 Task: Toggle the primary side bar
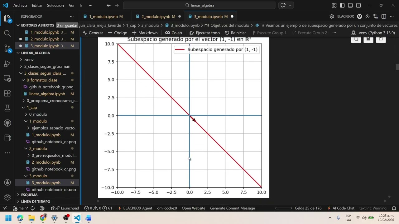point(342,5)
